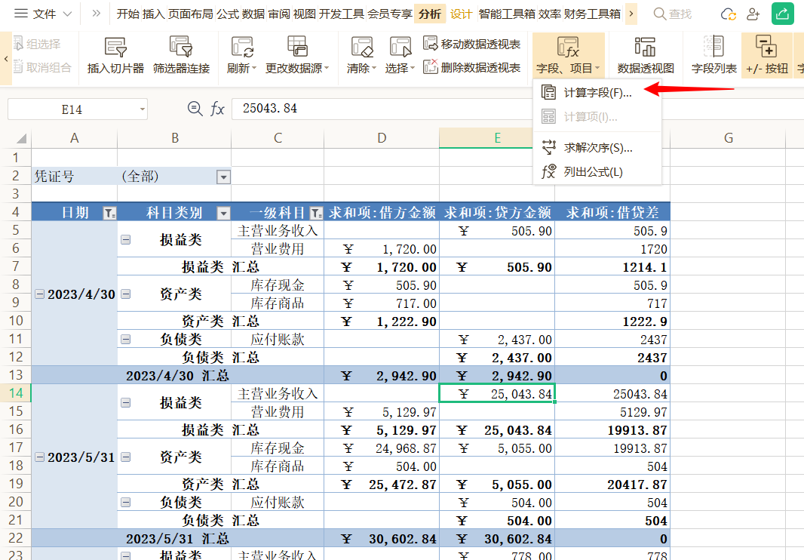This screenshot has width=804, height=560.
Task: Click the select-all corner triangle
Action: tap(21, 138)
